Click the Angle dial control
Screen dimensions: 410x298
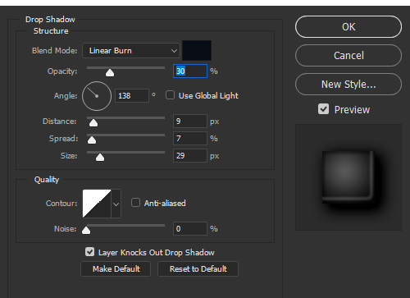point(97,96)
